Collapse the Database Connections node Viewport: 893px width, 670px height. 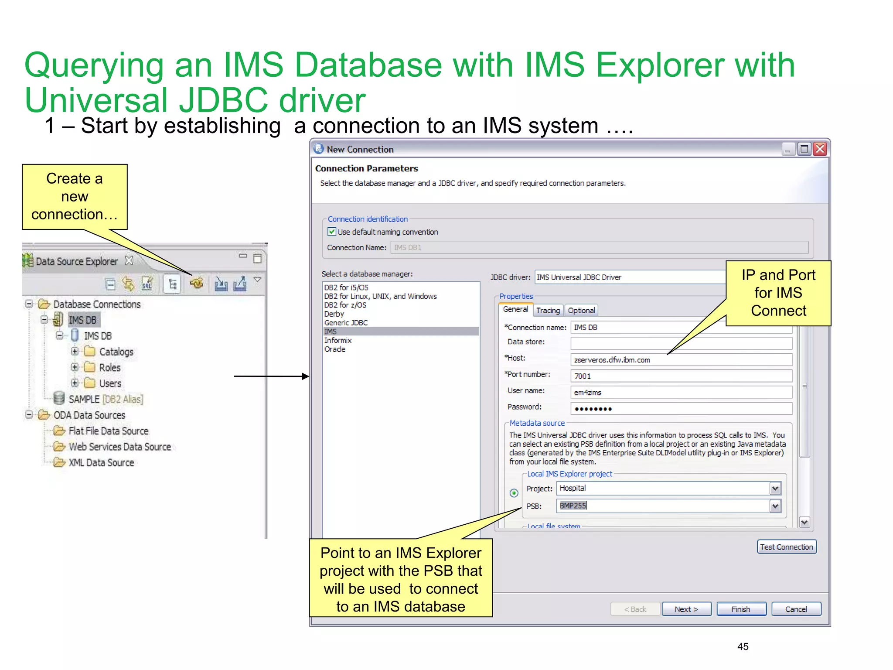click(29, 304)
